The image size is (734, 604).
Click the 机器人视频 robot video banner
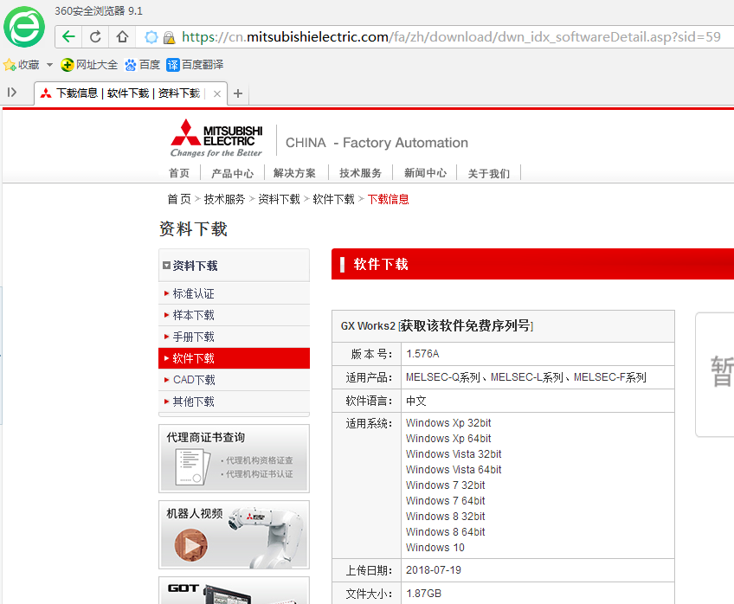coord(234,535)
